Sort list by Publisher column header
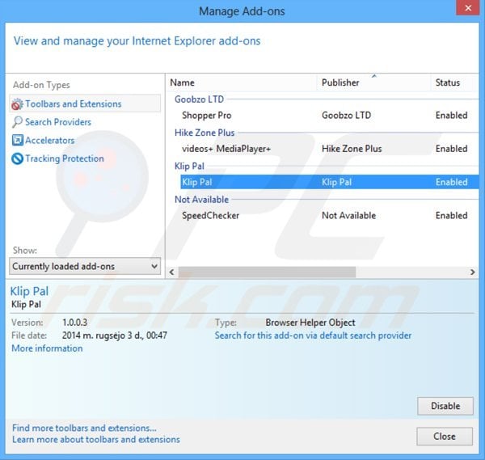 (372, 82)
